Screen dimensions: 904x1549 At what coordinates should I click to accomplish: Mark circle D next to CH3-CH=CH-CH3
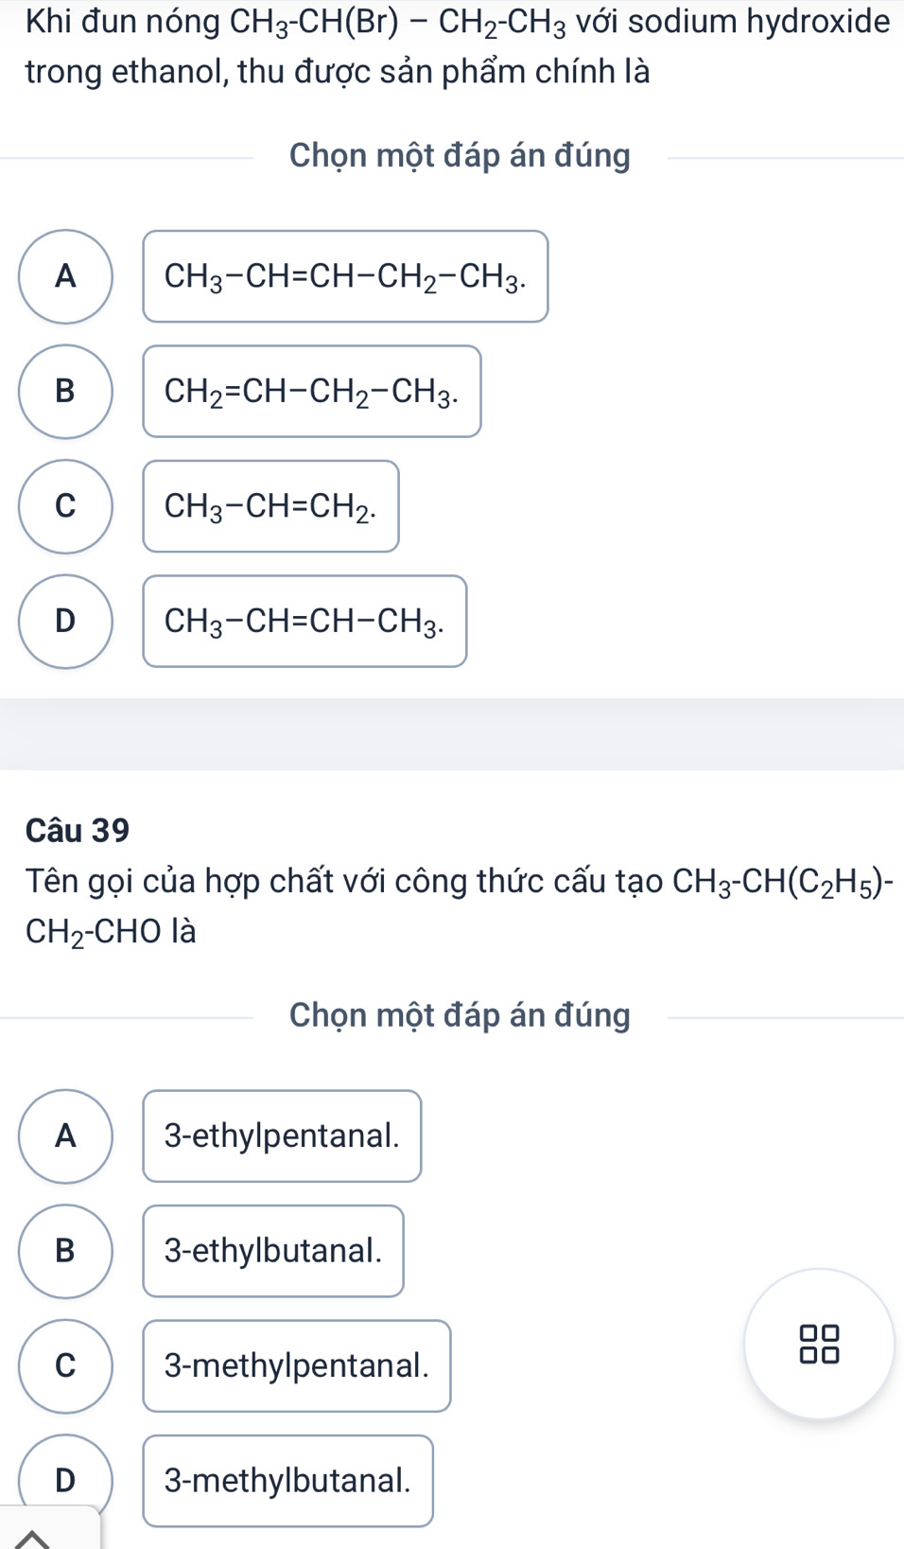pyautogui.click(x=65, y=621)
